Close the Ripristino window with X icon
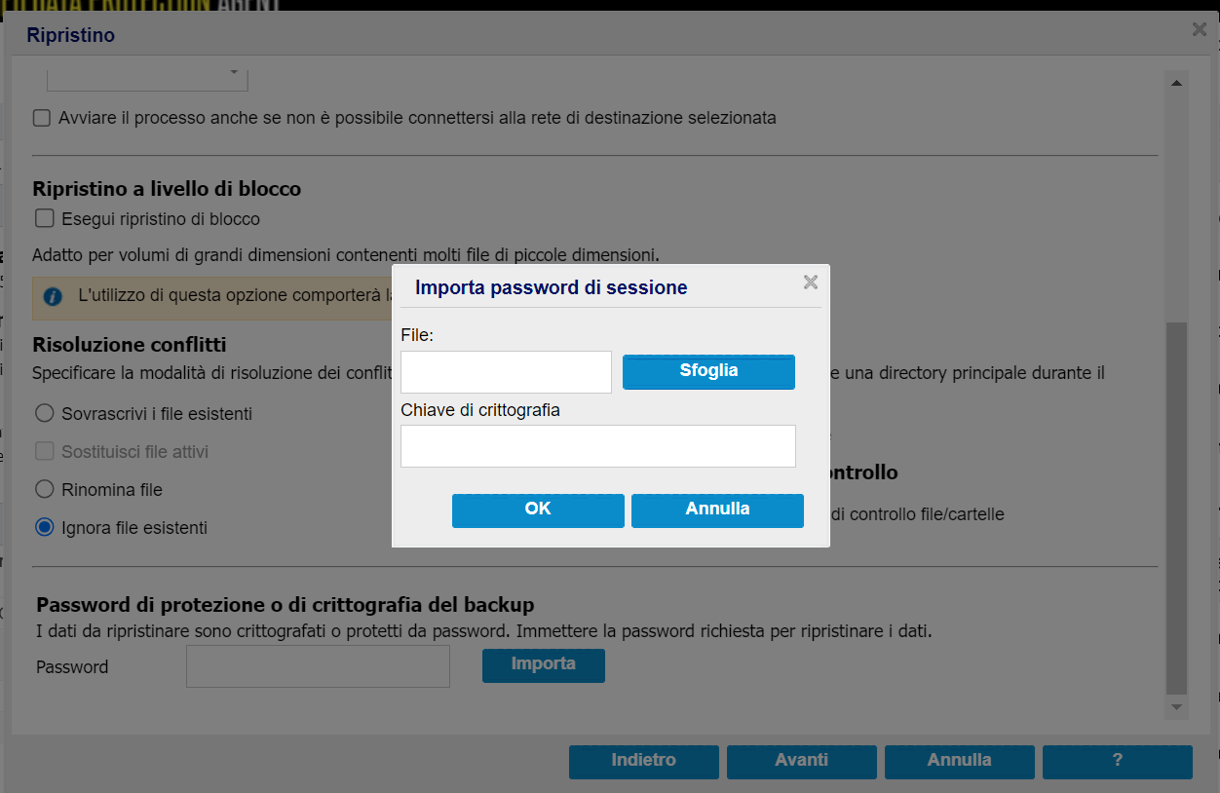 point(1200,29)
